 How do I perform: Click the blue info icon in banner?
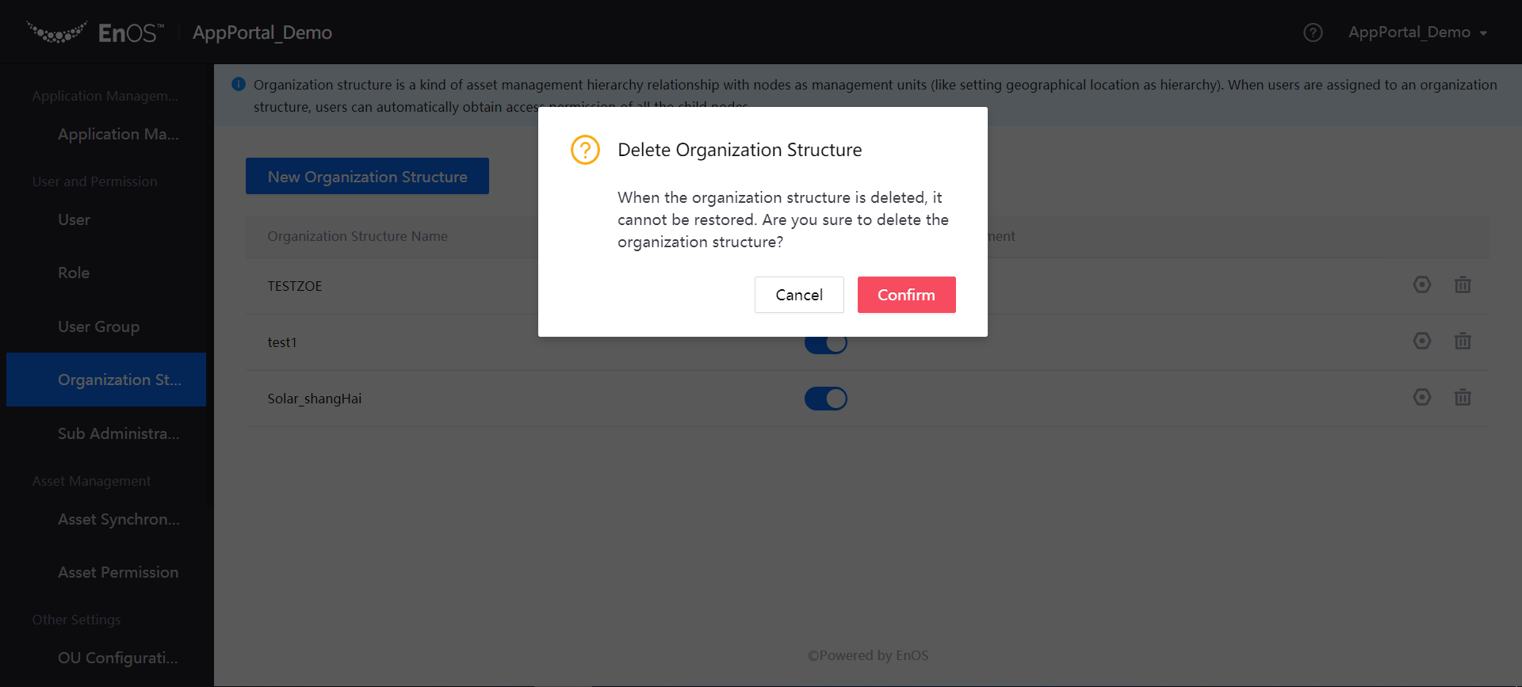click(238, 84)
